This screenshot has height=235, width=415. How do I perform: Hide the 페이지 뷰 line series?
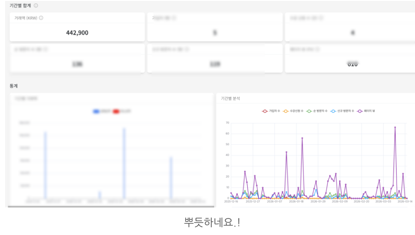(x=366, y=111)
